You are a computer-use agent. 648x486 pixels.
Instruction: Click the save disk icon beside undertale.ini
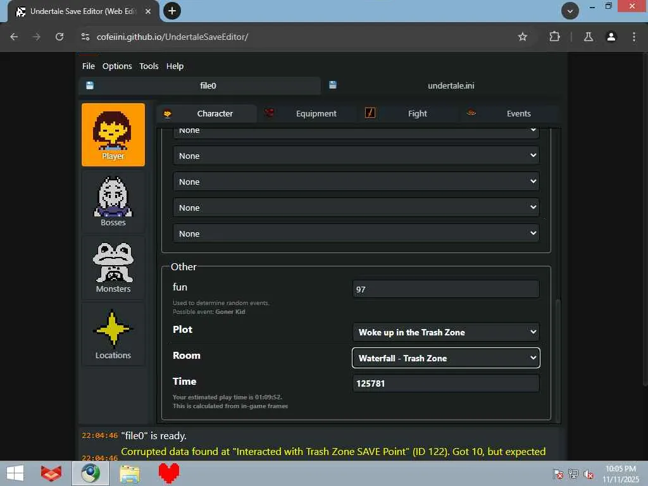[333, 85]
